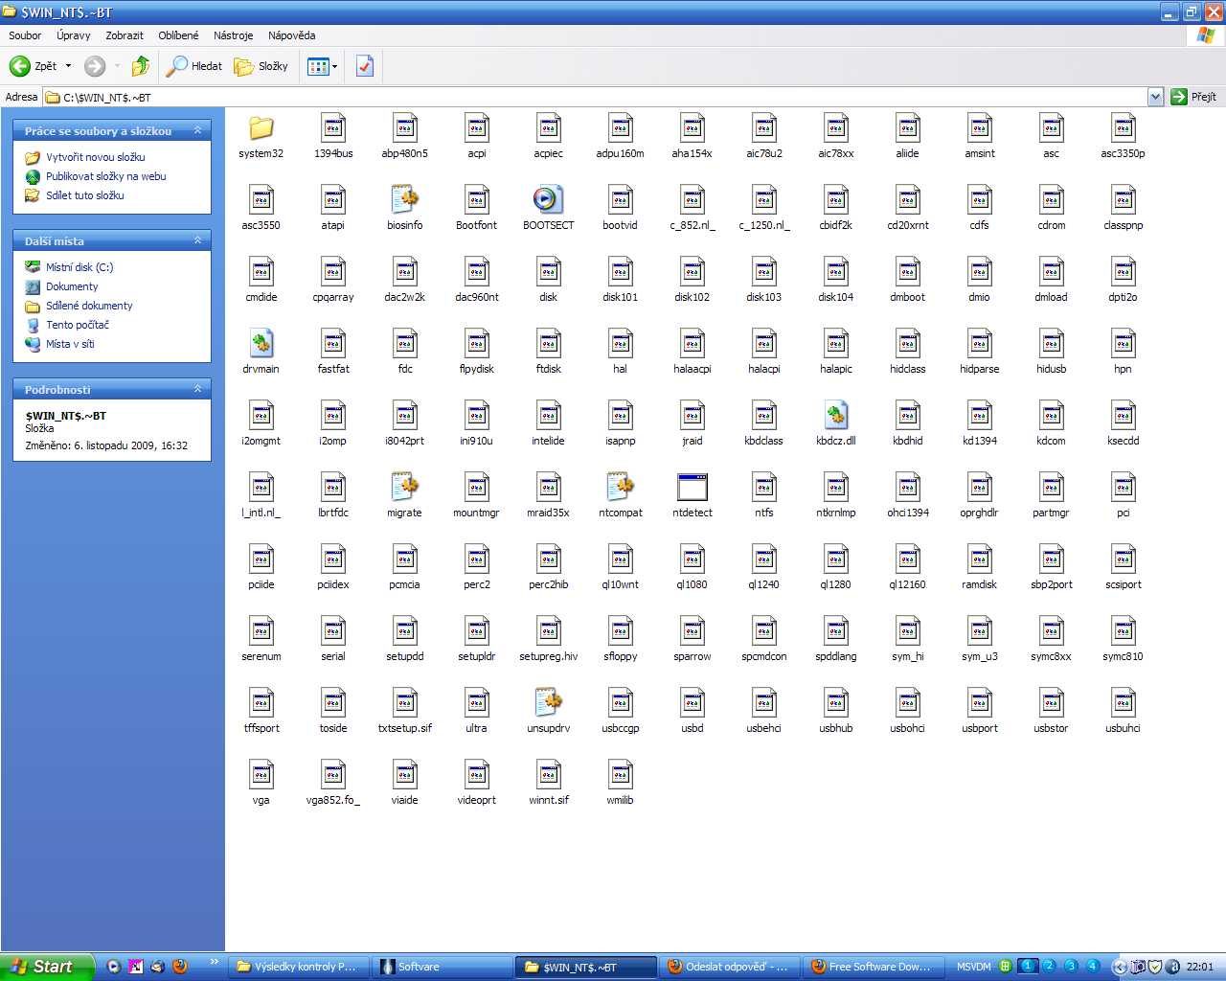Expand the address bar dropdown

coord(1155,97)
